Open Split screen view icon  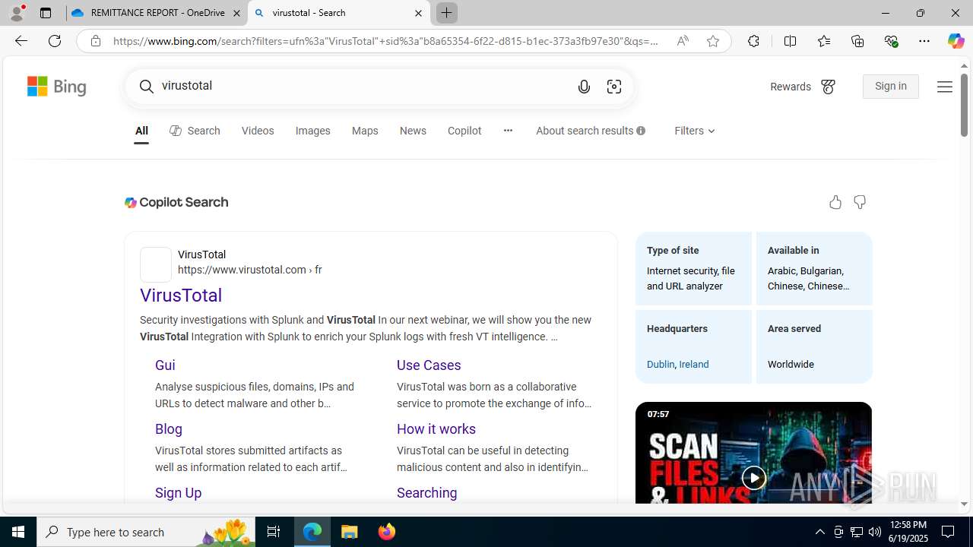790,41
